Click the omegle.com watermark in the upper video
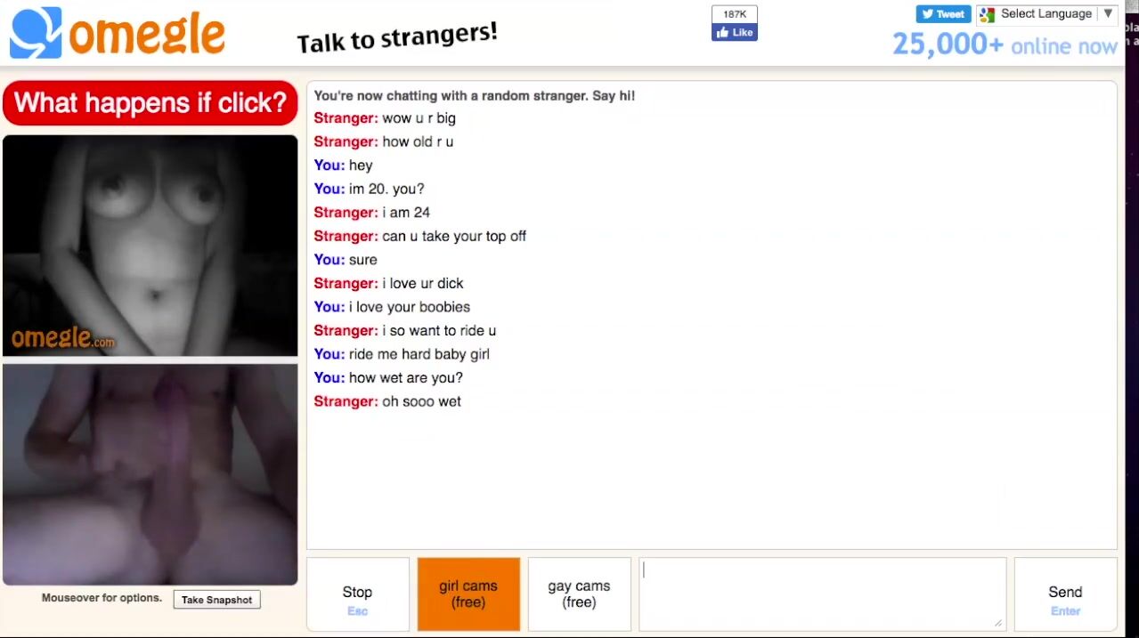This screenshot has width=1139, height=638. point(63,338)
